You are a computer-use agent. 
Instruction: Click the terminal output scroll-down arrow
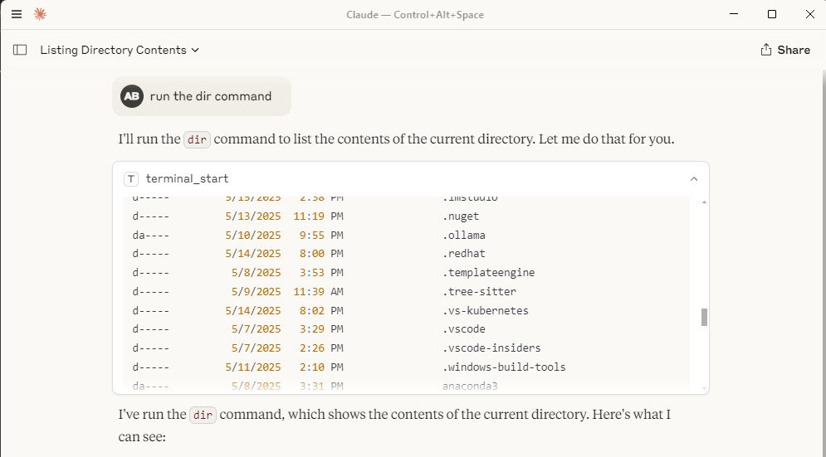click(x=704, y=388)
